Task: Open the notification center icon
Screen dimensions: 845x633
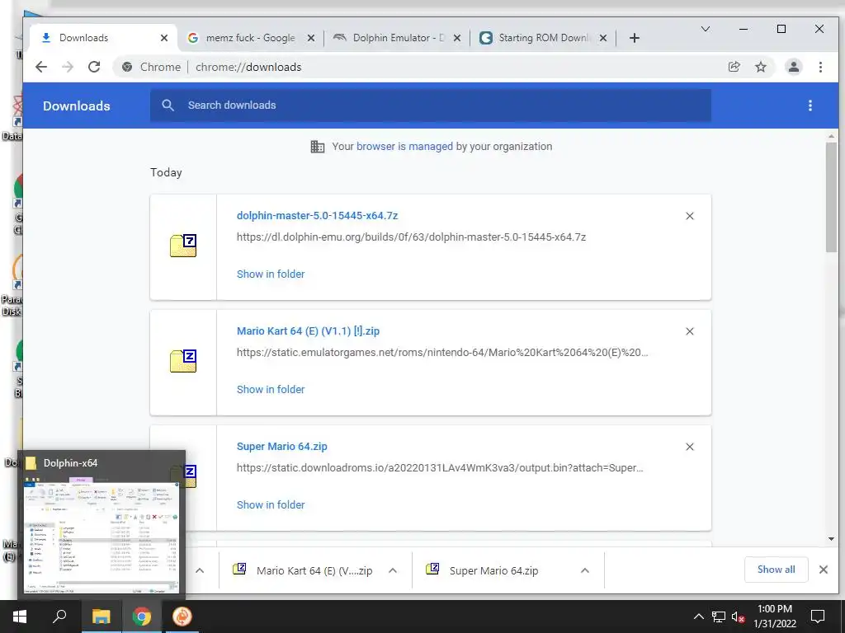Action: click(x=818, y=617)
